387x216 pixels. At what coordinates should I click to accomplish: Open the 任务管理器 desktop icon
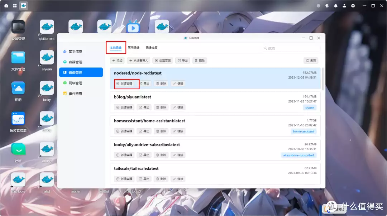coord(18,119)
